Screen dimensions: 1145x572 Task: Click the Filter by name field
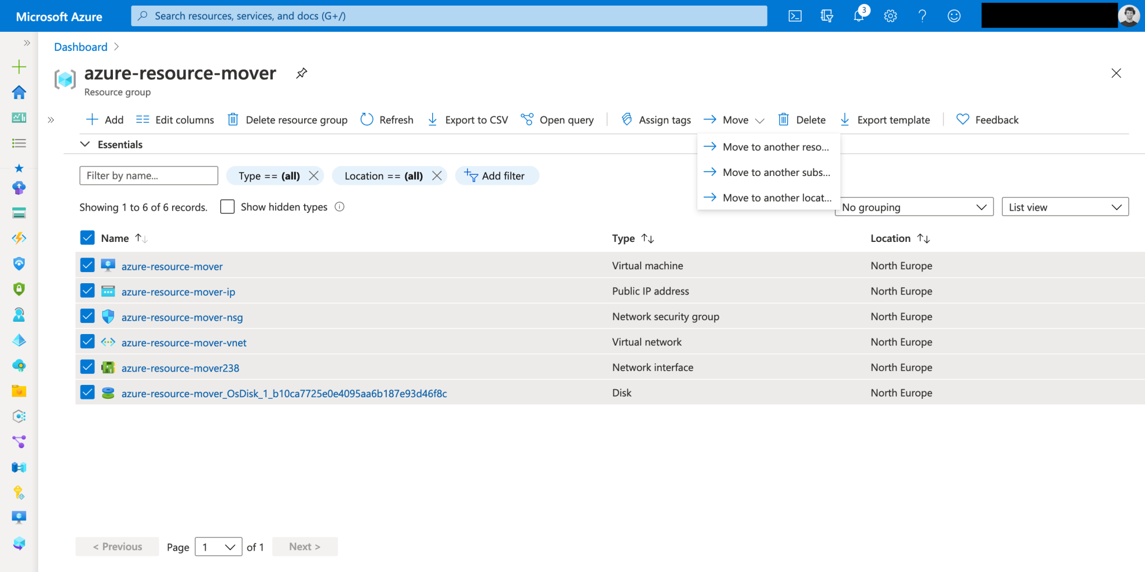pyautogui.click(x=148, y=175)
